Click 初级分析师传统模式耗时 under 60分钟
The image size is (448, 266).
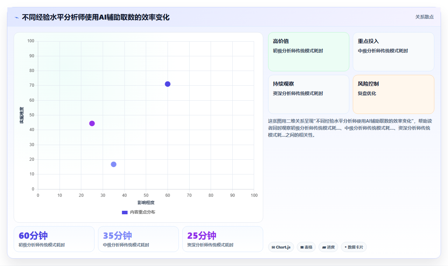(x=42, y=245)
